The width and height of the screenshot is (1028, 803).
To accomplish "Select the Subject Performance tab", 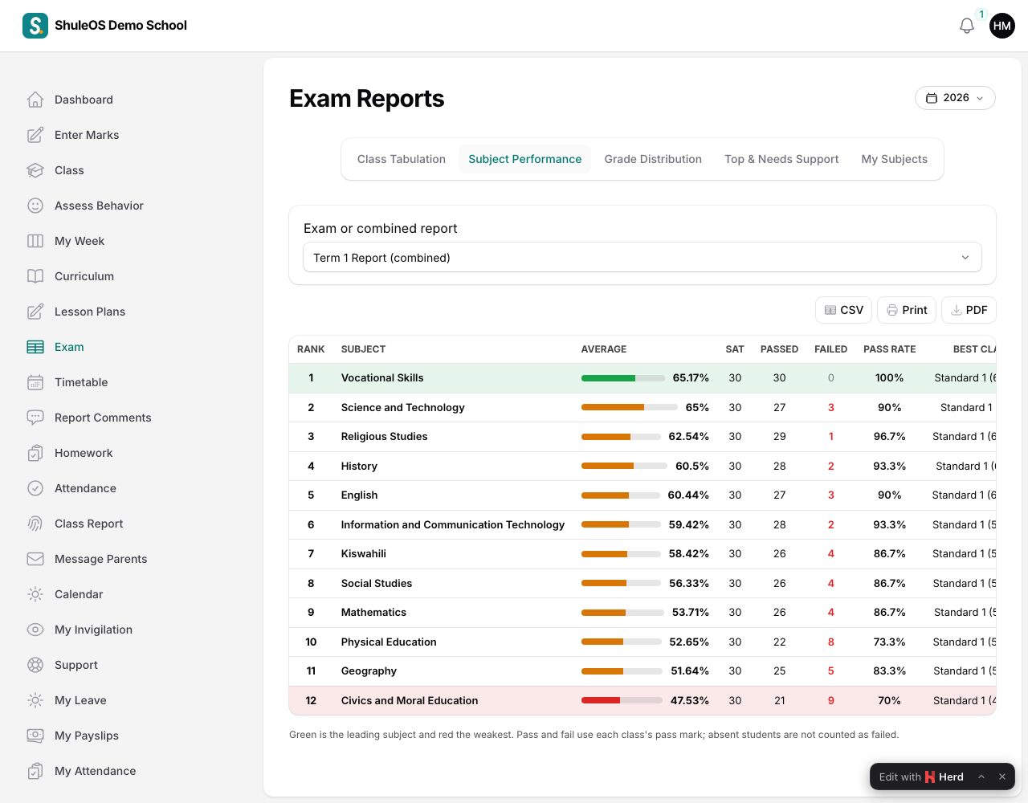I will coord(525,159).
